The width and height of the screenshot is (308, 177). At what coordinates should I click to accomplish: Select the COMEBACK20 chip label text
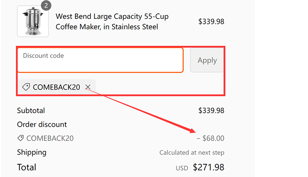point(56,87)
